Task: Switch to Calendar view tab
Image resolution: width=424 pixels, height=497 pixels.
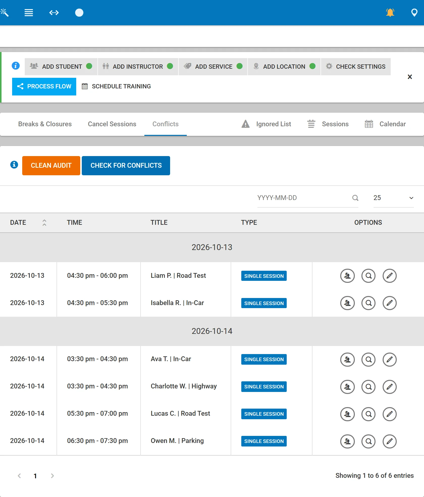Action: click(x=385, y=124)
